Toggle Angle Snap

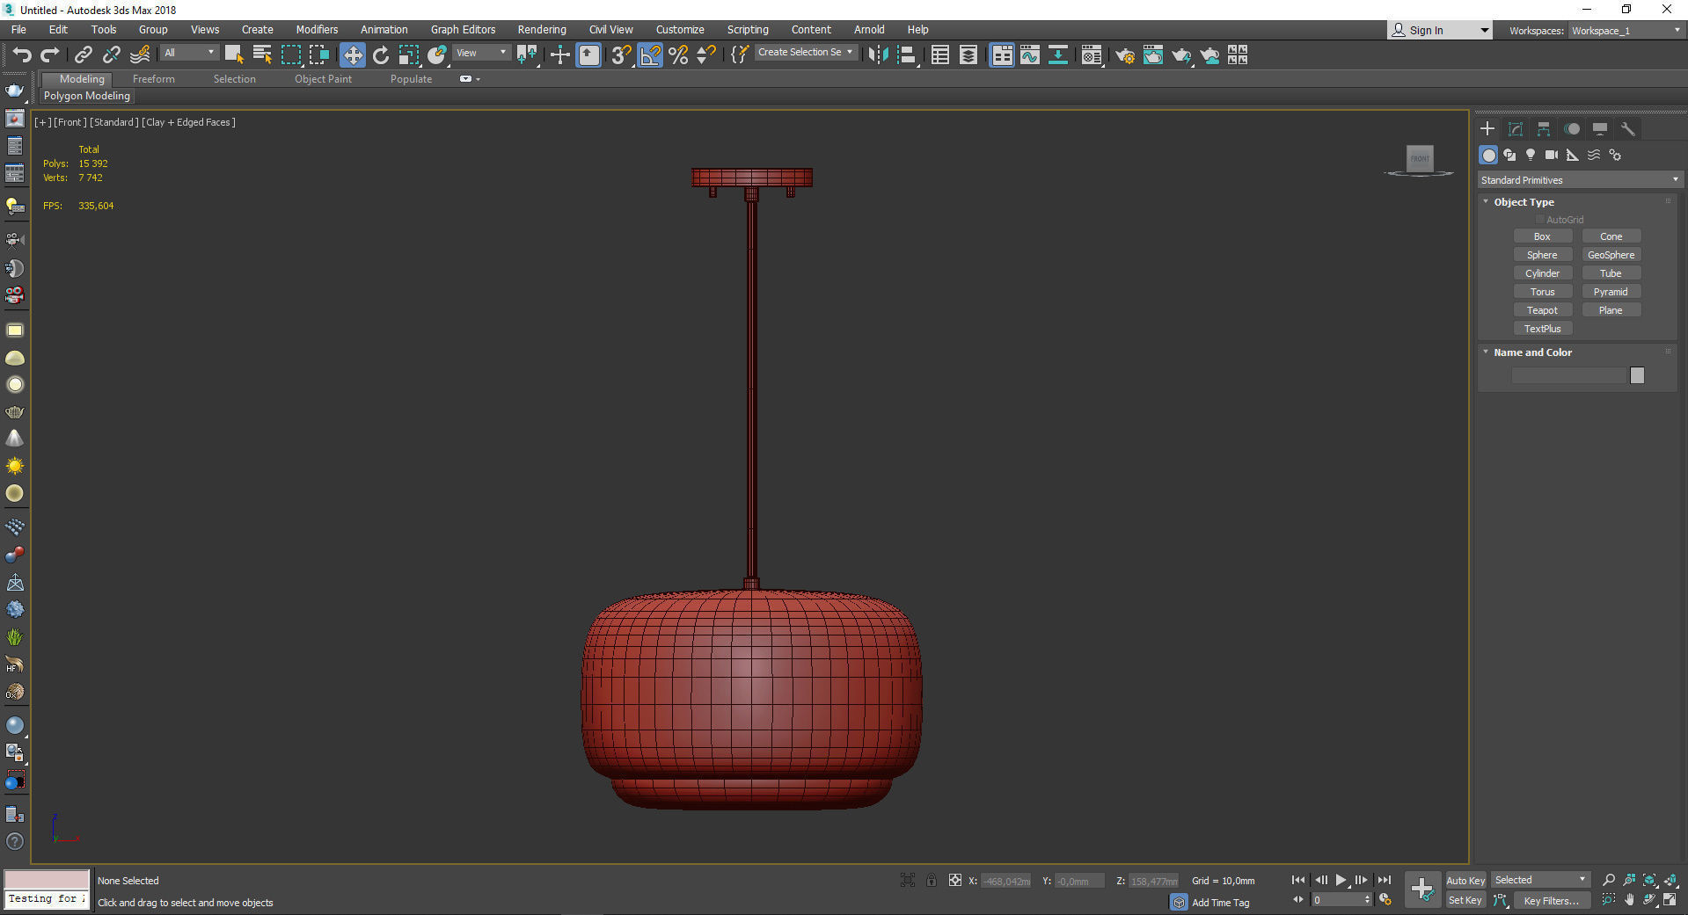(650, 55)
